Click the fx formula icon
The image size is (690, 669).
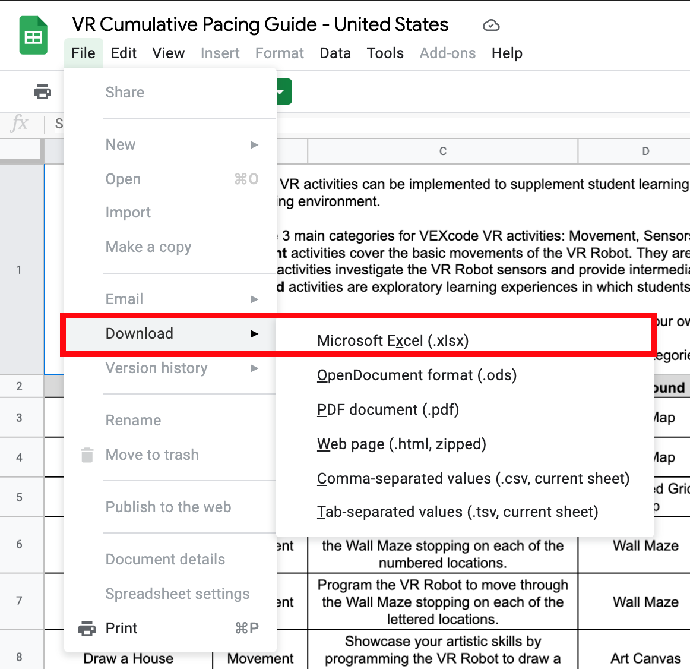pos(20,124)
